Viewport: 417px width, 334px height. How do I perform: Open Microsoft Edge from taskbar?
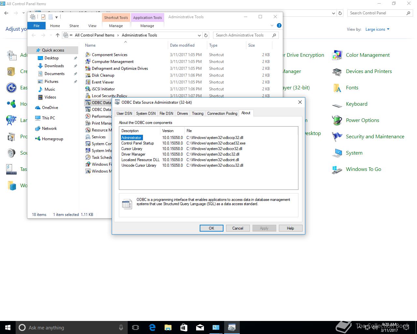click(152, 327)
